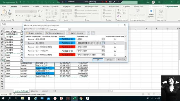Check Stop If True for =$A34<> rule
Image resolution: width=180 pixels, height=101 pixels.
[115, 51]
